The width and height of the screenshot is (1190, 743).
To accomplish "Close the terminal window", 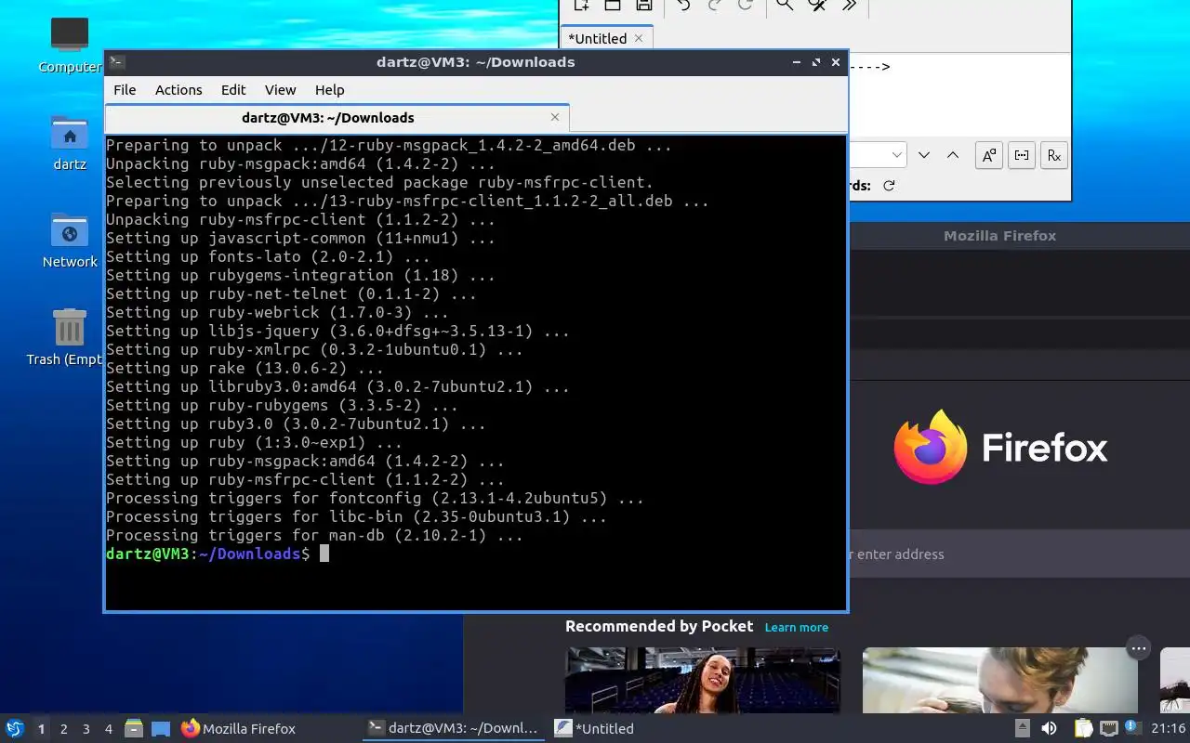I will [x=836, y=62].
